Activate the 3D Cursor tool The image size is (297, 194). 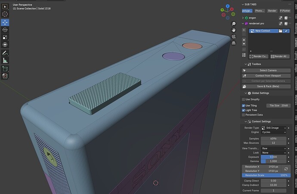(x=5, y=14)
